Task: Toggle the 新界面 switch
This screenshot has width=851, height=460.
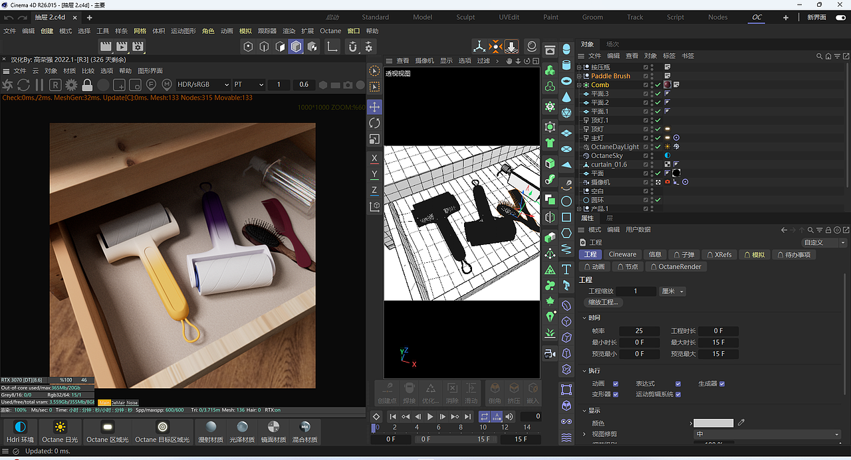Action: (840, 17)
